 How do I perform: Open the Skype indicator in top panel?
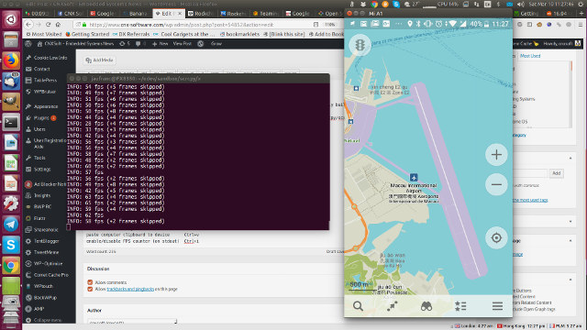[396, 4]
